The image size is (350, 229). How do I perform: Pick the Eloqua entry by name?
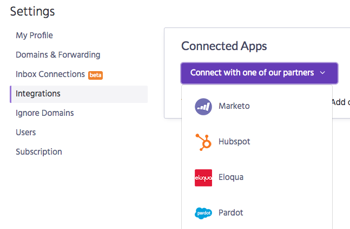pyautogui.click(x=231, y=177)
